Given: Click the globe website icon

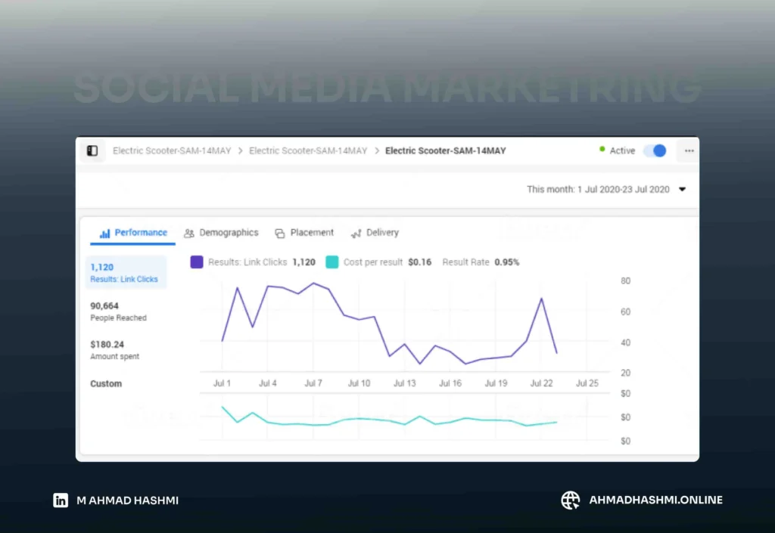Looking at the screenshot, I should 570,500.
